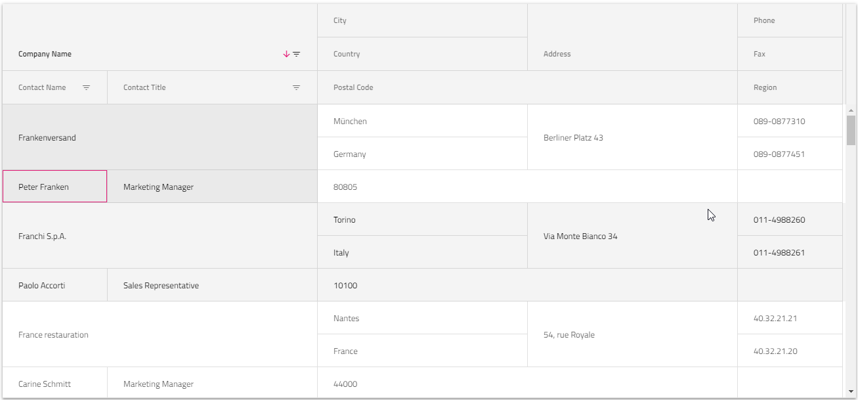Viewport: 858px width, 400px height.
Task: Open the Contact Title filter icon
Action: 296,87
